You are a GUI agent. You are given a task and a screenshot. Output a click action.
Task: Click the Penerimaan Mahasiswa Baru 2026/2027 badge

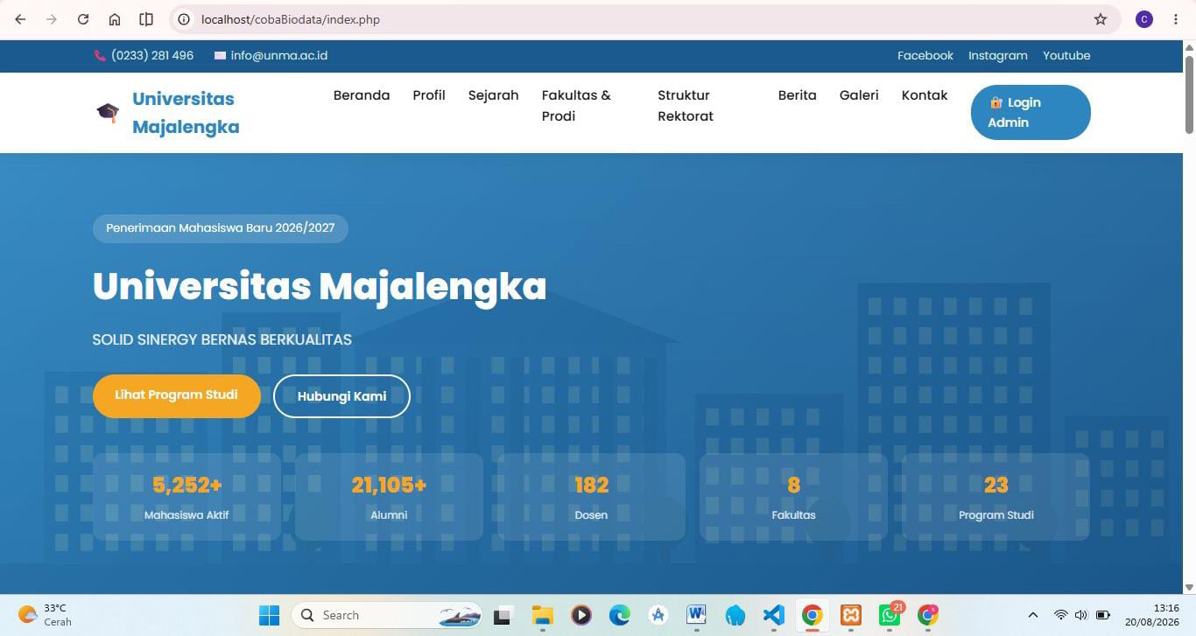[221, 228]
